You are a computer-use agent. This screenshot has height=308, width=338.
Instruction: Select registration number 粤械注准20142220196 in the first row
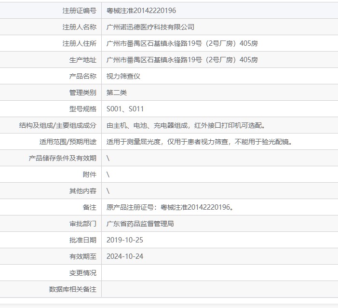pyautogui.click(x=141, y=11)
